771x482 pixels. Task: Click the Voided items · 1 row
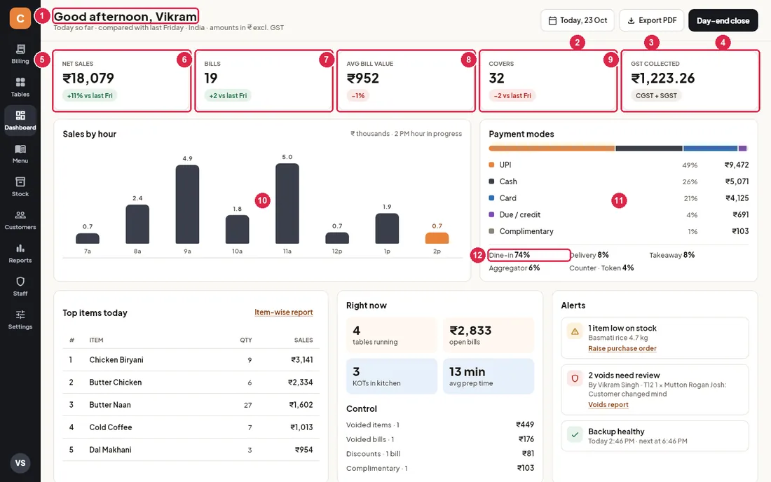(x=440, y=425)
